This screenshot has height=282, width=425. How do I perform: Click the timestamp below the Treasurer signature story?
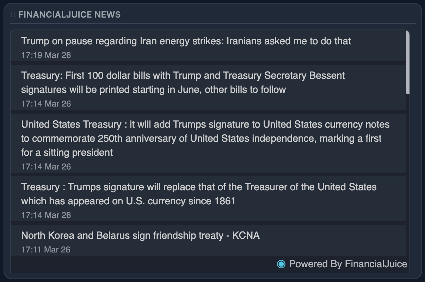tap(46, 215)
